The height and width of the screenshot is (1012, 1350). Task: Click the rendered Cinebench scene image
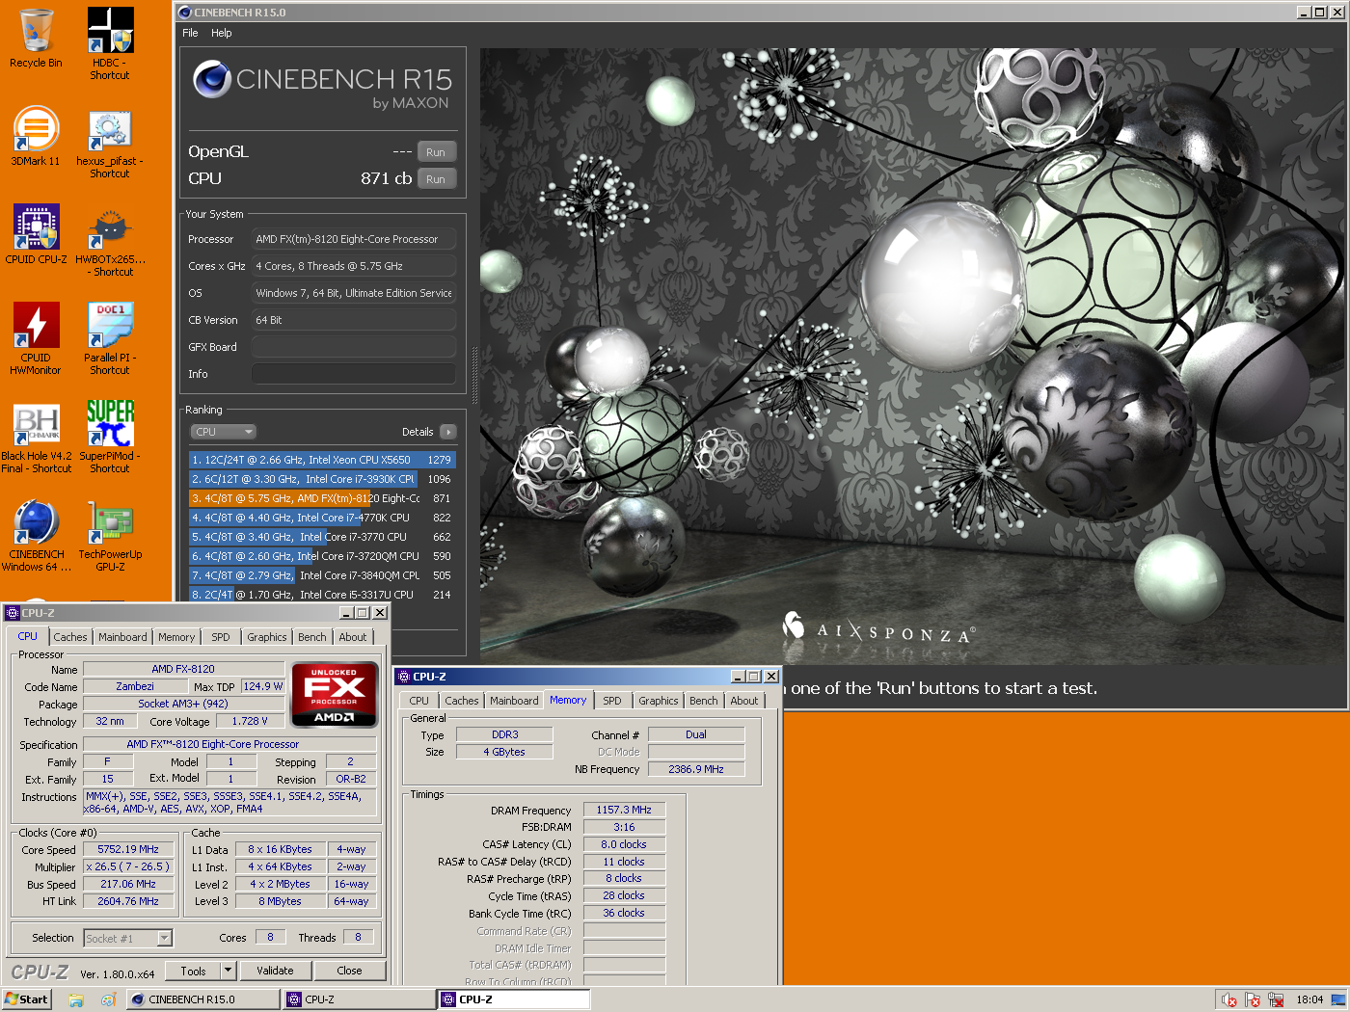[x=911, y=357]
